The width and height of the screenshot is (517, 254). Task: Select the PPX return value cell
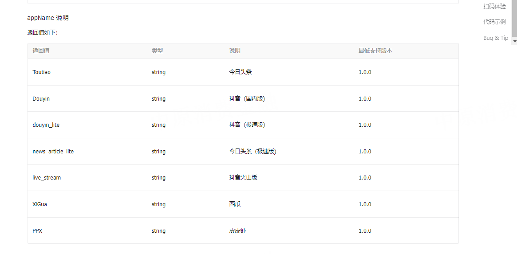click(x=37, y=231)
